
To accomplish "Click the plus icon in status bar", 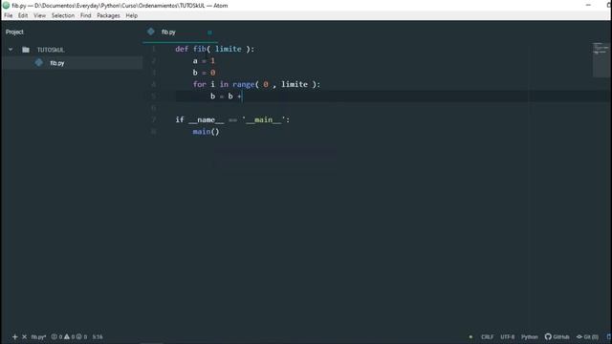I will point(15,336).
